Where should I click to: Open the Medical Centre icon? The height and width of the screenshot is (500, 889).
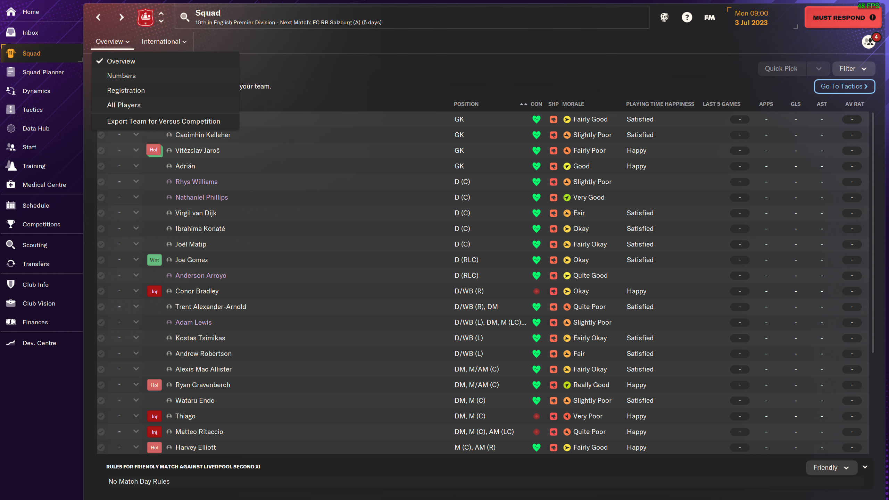11,184
